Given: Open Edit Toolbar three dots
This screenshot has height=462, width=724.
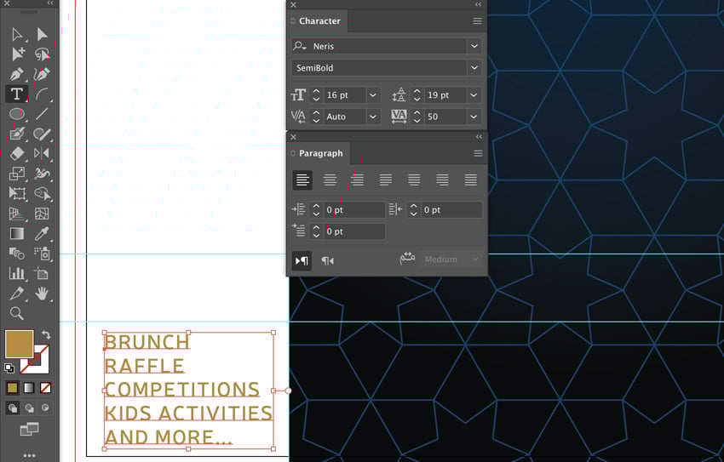Looking at the screenshot, I should (x=29, y=455).
